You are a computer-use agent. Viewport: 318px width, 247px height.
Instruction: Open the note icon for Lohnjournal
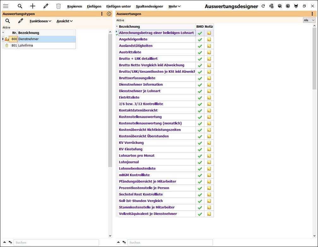(x=209, y=162)
